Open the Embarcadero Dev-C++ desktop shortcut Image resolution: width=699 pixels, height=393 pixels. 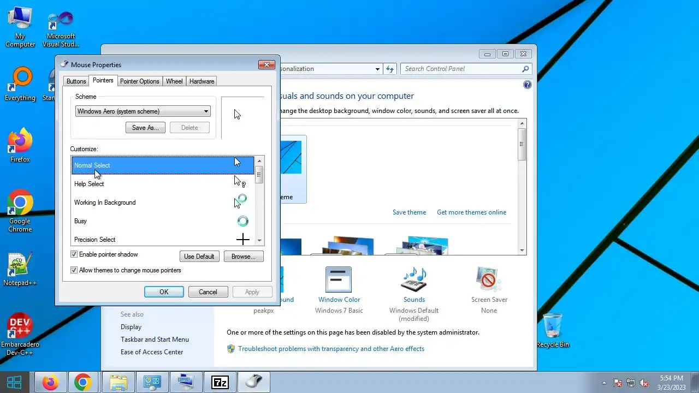pyautogui.click(x=20, y=335)
